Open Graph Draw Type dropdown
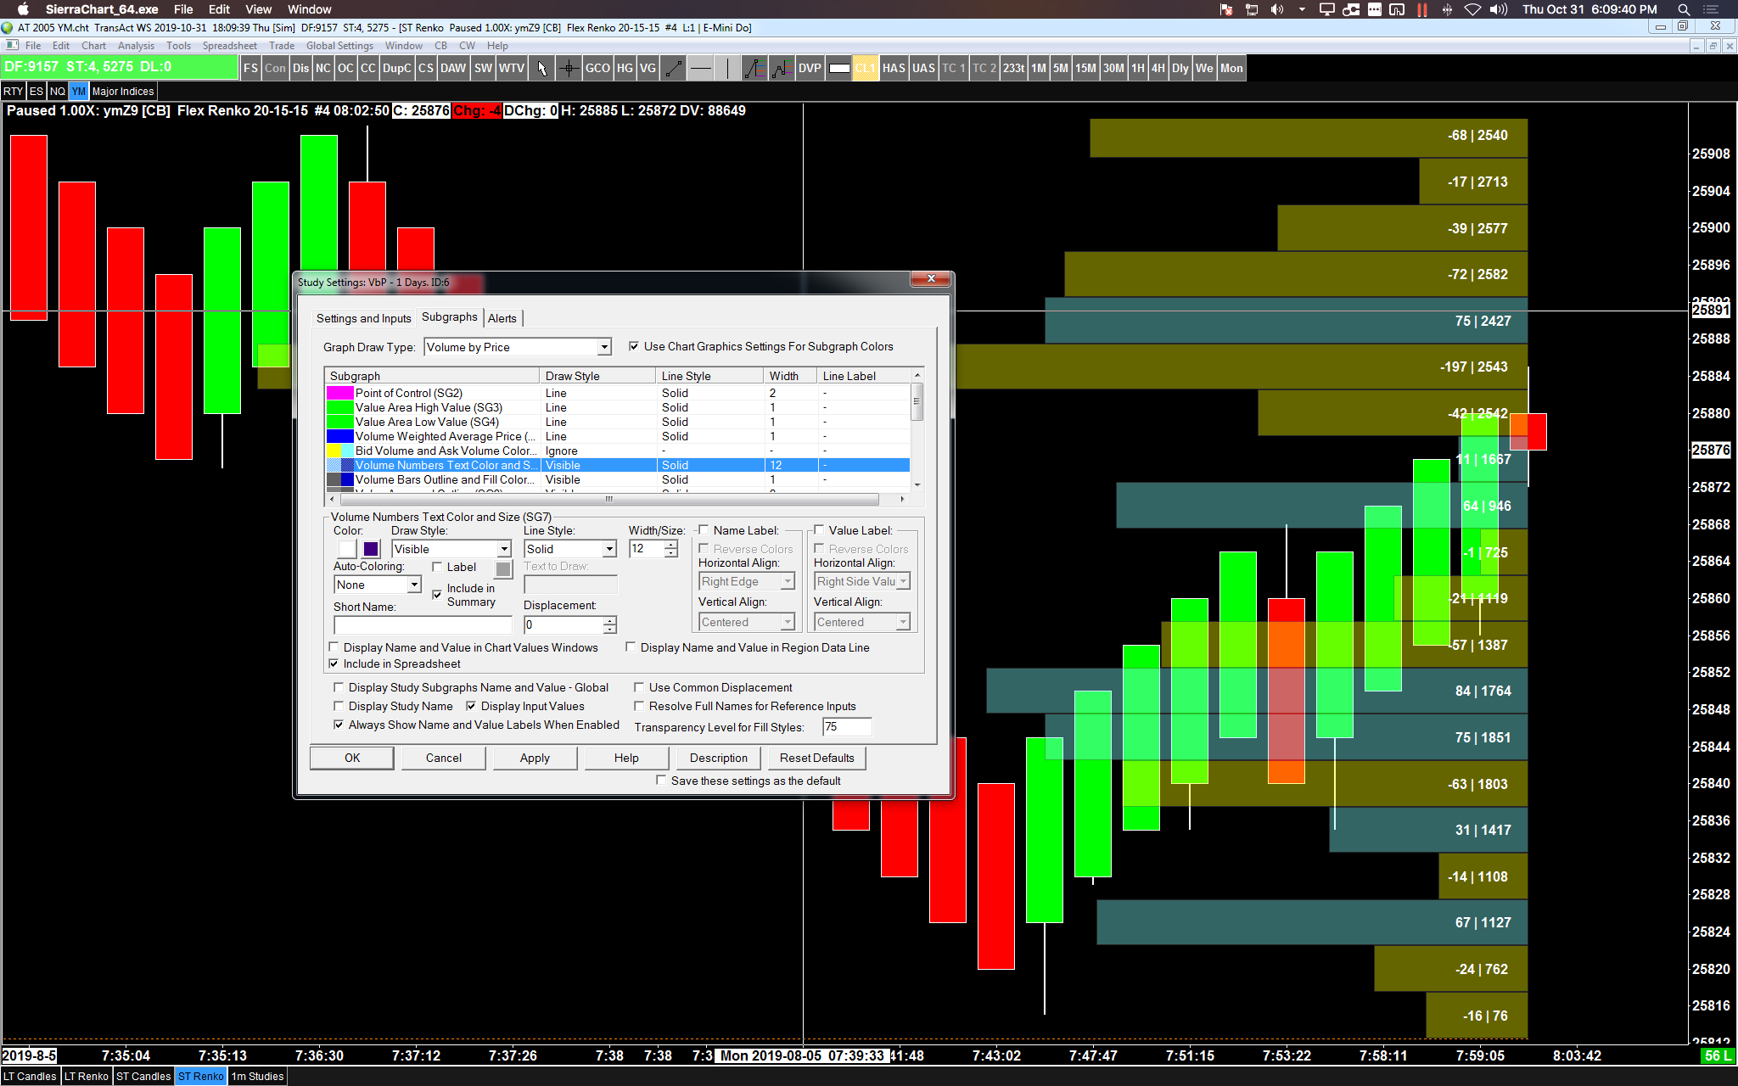The width and height of the screenshot is (1738, 1086). pyautogui.click(x=603, y=347)
